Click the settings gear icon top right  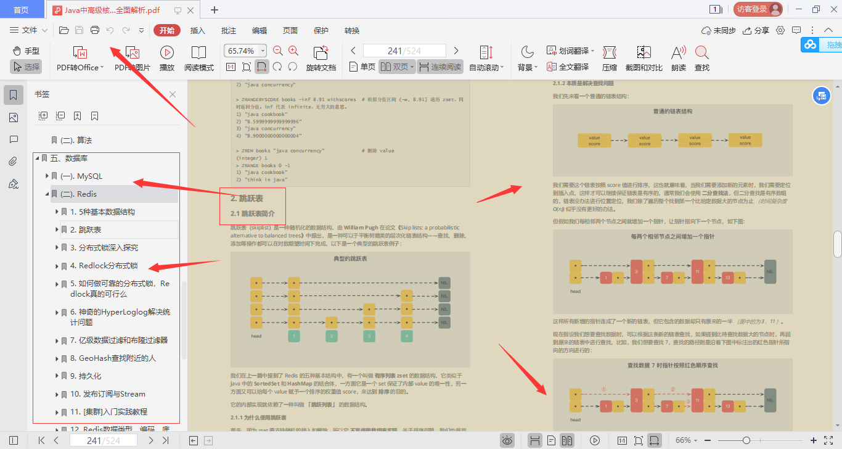coord(780,30)
